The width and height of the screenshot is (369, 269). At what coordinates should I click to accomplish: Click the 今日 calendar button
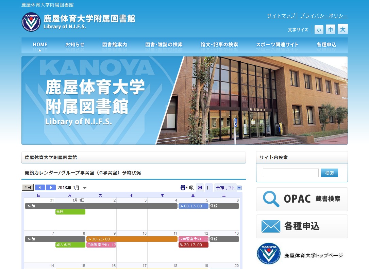tap(28, 188)
